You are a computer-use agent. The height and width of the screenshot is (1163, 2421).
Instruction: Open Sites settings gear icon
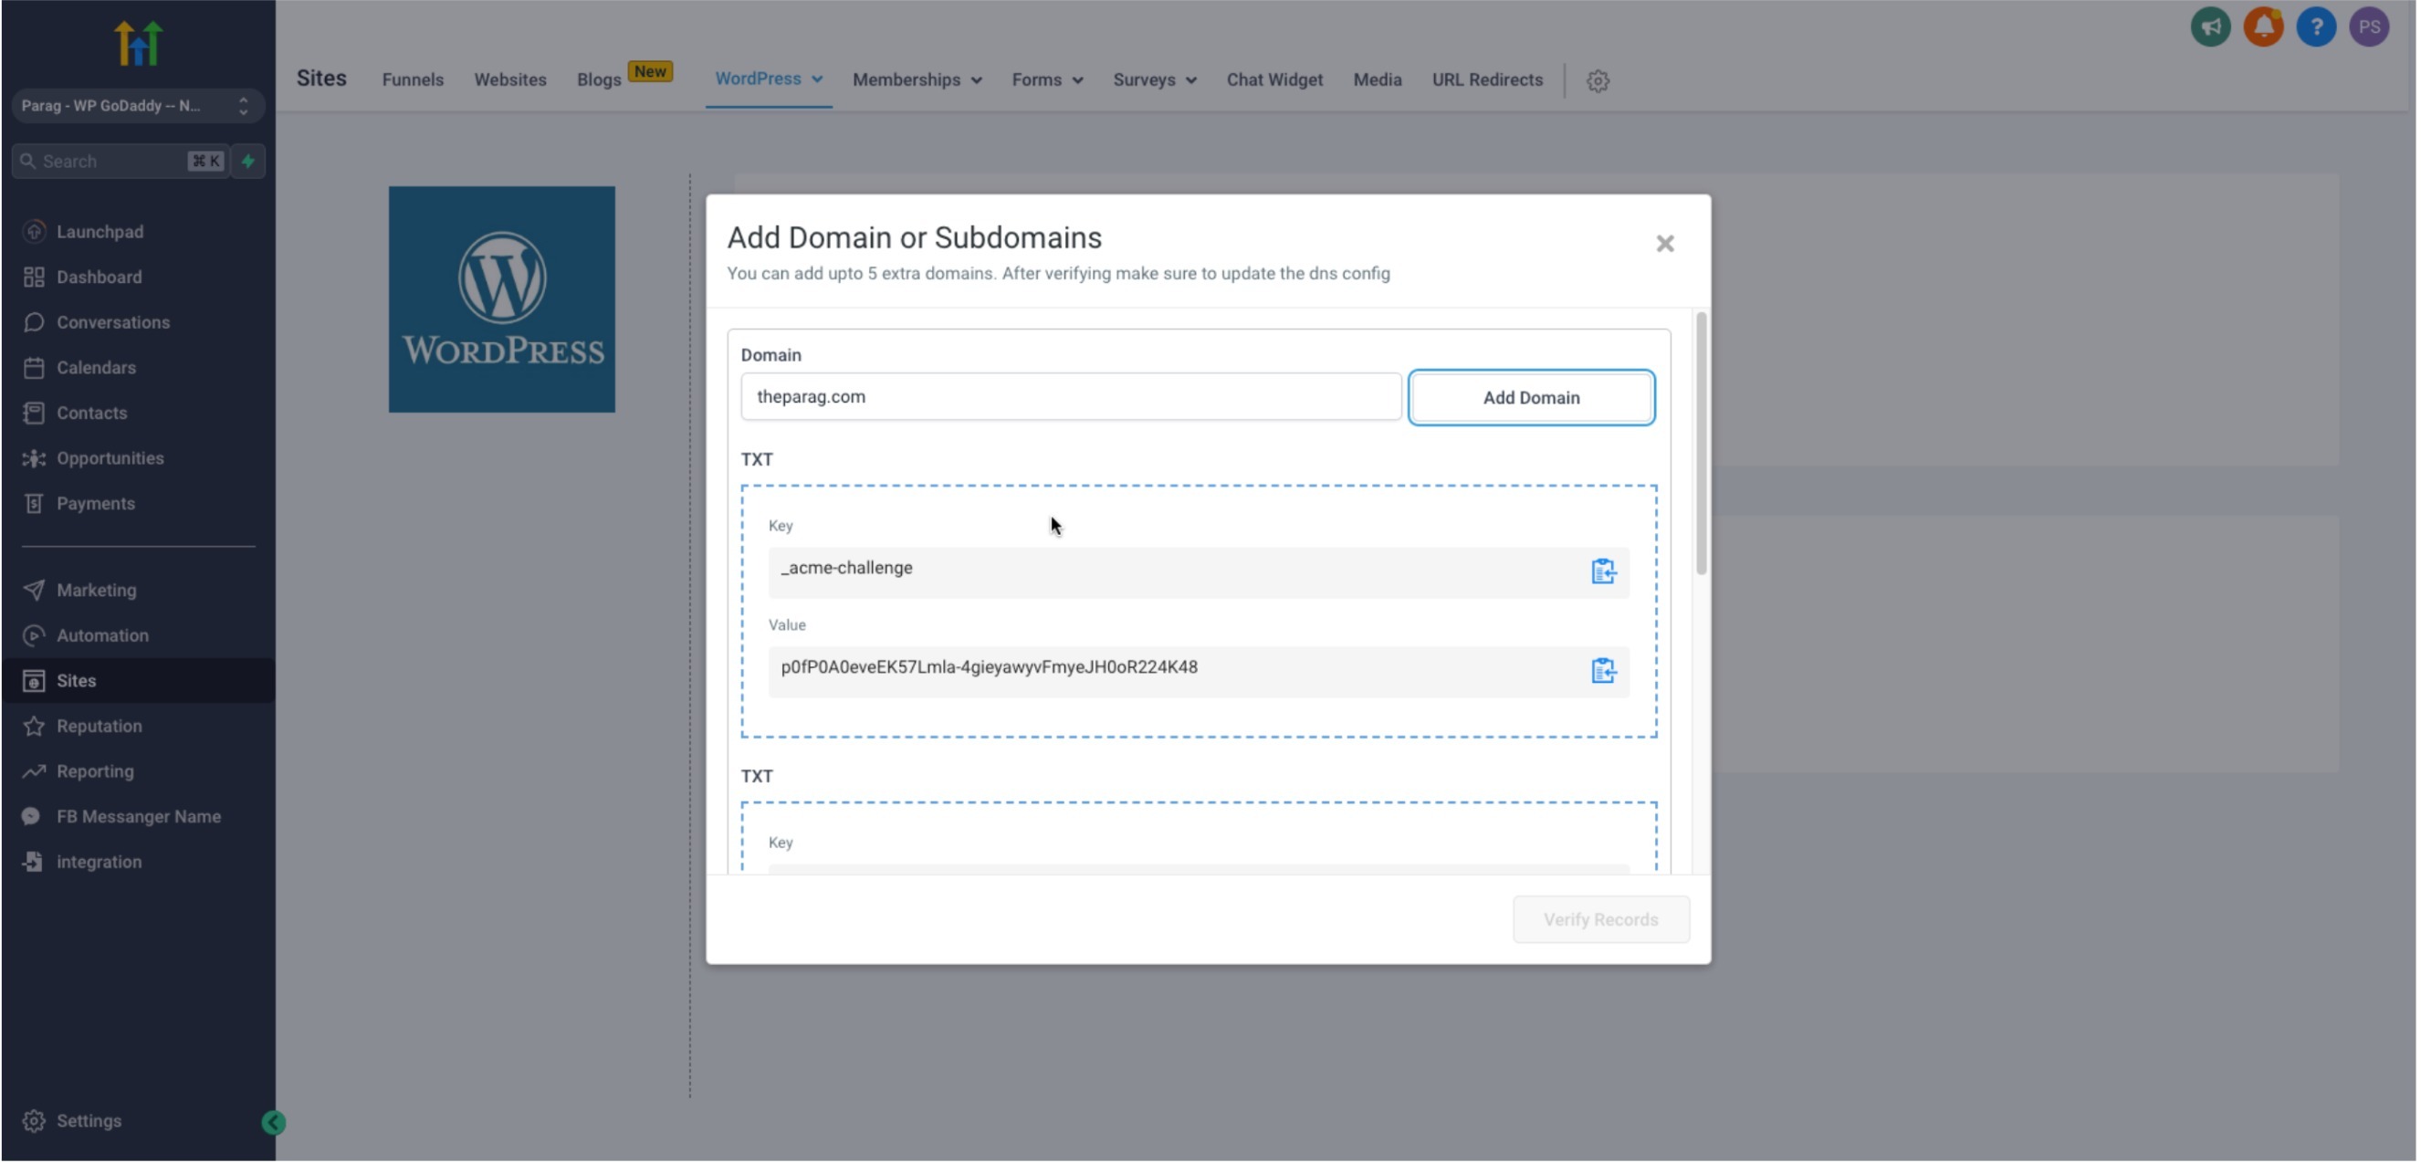(x=1598, y=81)
